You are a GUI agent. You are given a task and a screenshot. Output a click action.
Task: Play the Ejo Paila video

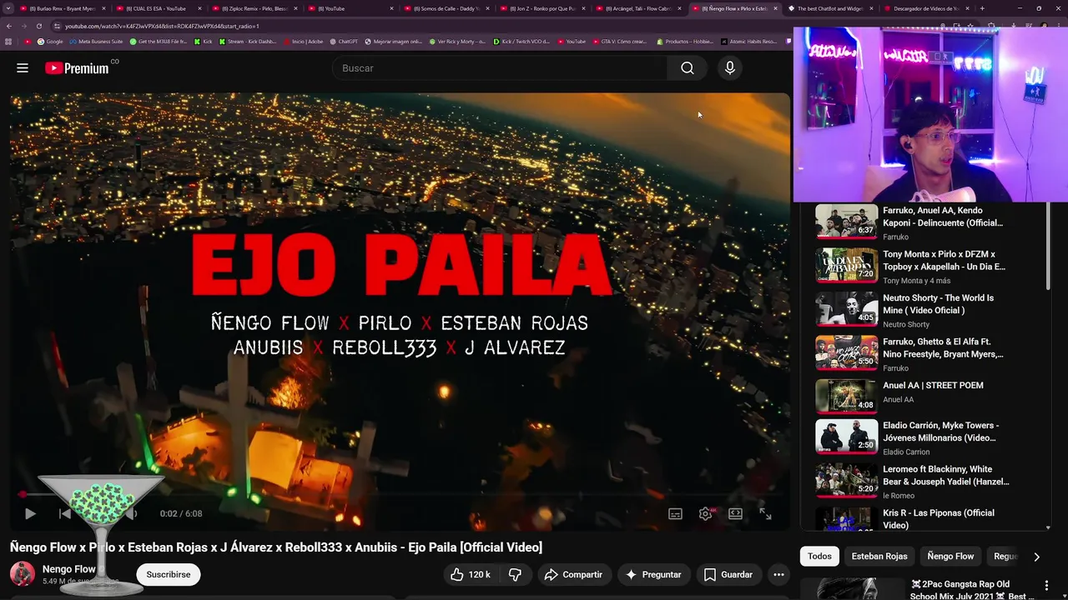30,513
